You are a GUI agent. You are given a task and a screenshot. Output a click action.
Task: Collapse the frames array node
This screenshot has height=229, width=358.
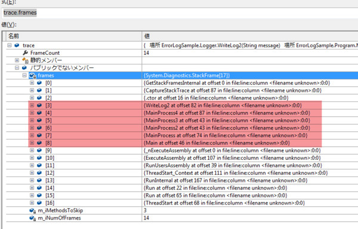[24, 75]
